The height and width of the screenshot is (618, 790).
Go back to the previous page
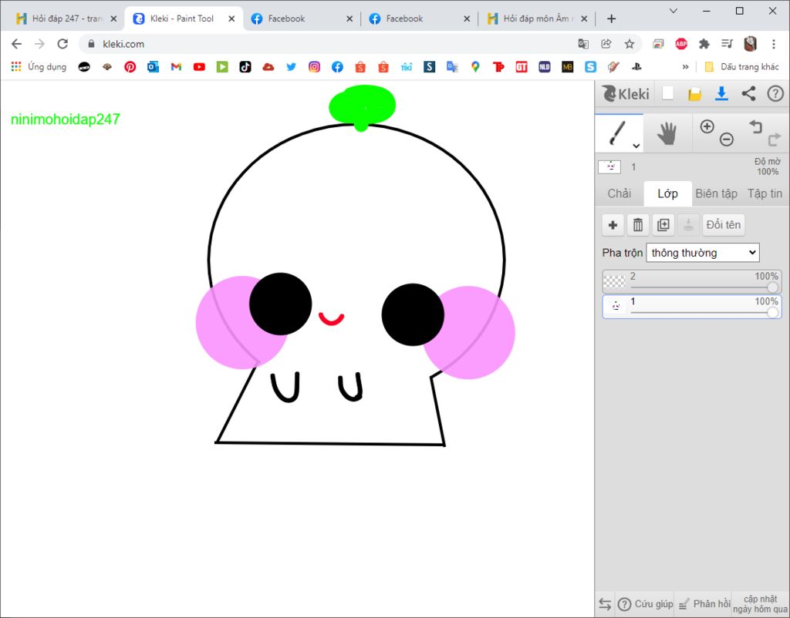[17, 44]
